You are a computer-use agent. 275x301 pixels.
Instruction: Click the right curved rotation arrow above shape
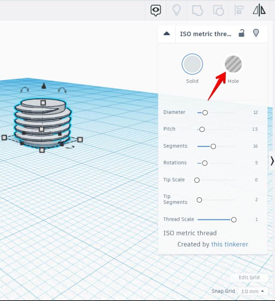pos(62,90)
